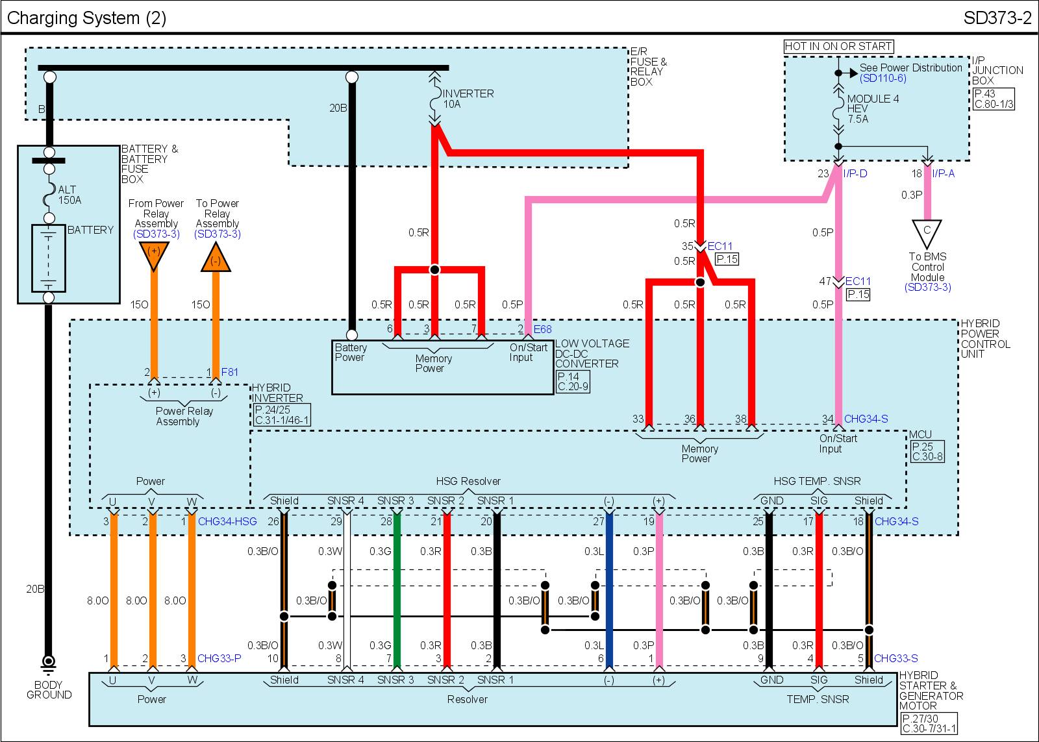
Task: Open SD373-3 link under To Power Relay Assembly
Action: (x=218, y=234)
